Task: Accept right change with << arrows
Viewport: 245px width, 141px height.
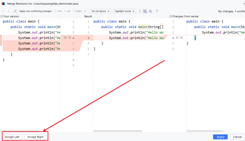Action: [x=177, y=38]
